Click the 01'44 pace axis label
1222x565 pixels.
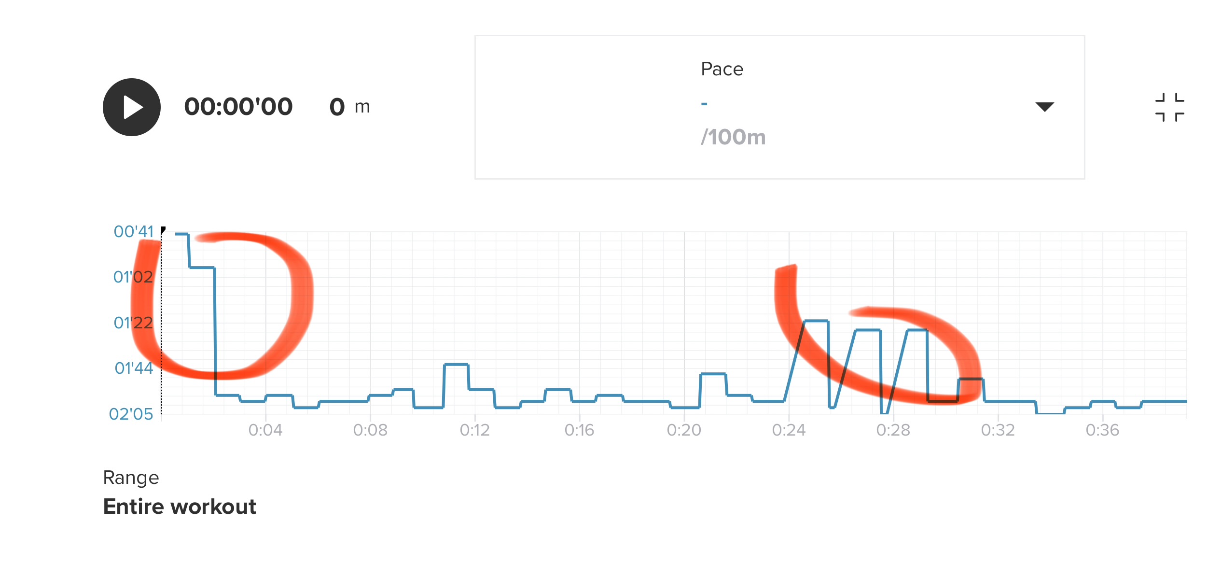click(133, 368)
